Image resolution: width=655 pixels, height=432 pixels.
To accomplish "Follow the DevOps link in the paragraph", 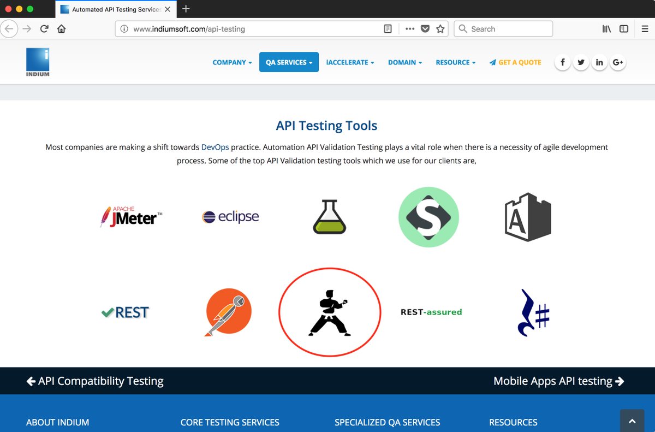I will (215, 147).
